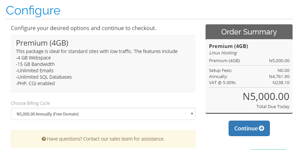
Task: Click the question mark icon in yellow banner
Action: (x=44, y=139)
